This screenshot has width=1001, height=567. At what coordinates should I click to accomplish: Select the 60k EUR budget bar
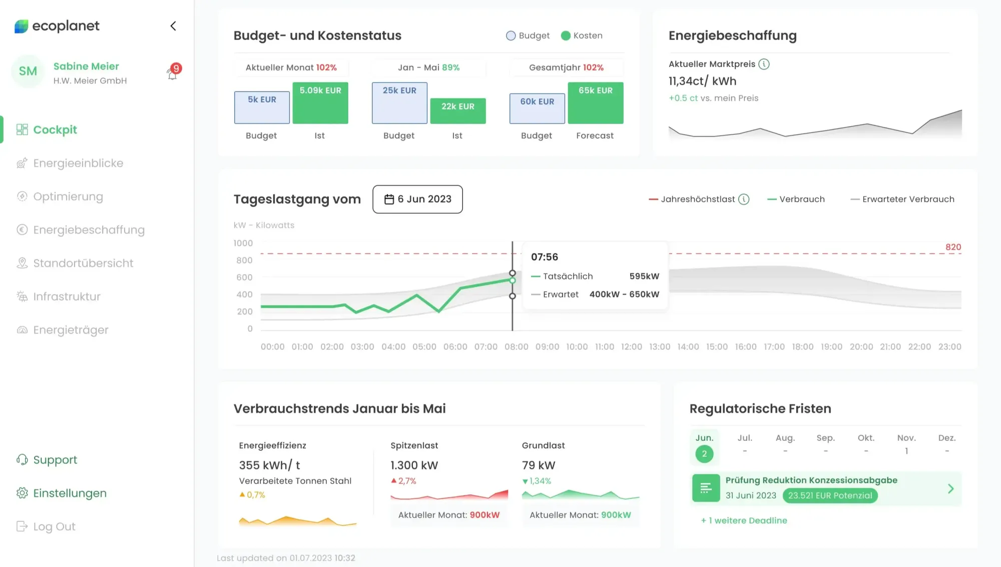tap(537, 108)
